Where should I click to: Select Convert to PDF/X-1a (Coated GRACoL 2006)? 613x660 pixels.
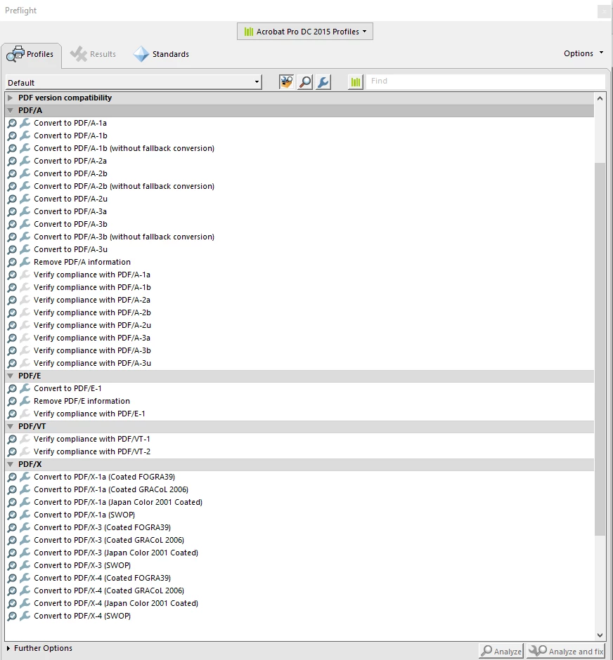pyautogui.click(x=111, y=489)
